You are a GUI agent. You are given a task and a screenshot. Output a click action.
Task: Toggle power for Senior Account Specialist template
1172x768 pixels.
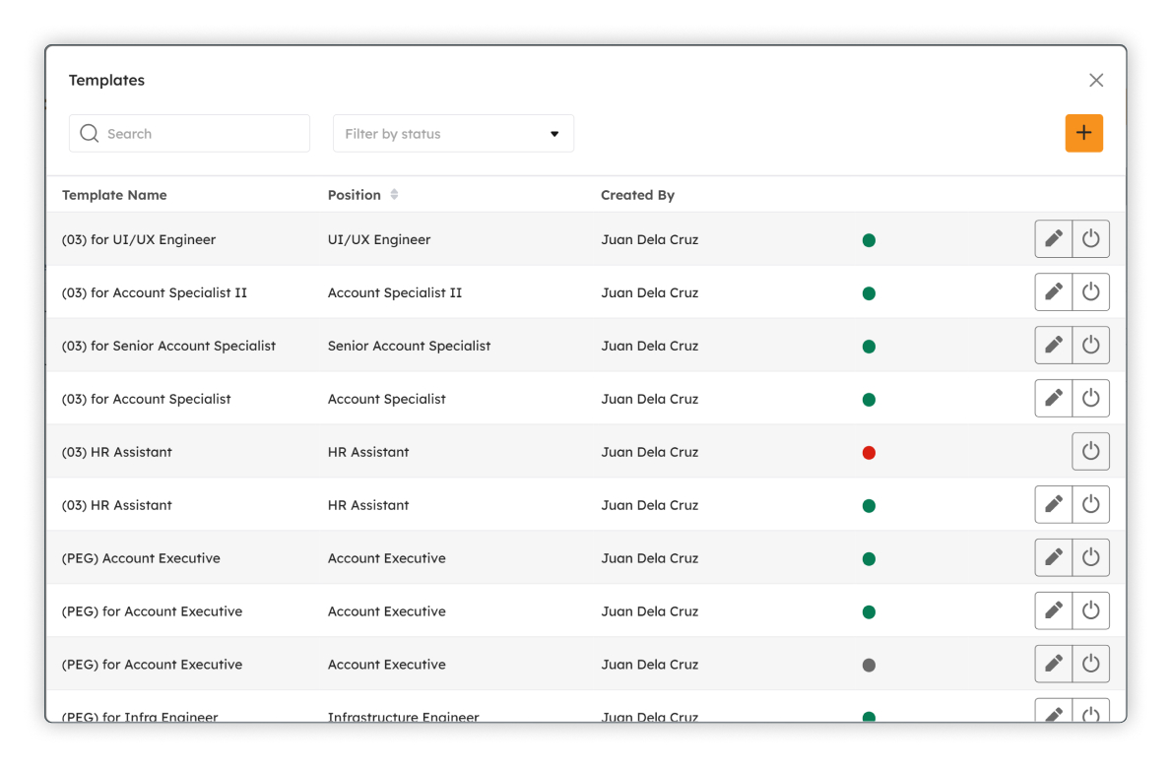tap(1090, 346)
